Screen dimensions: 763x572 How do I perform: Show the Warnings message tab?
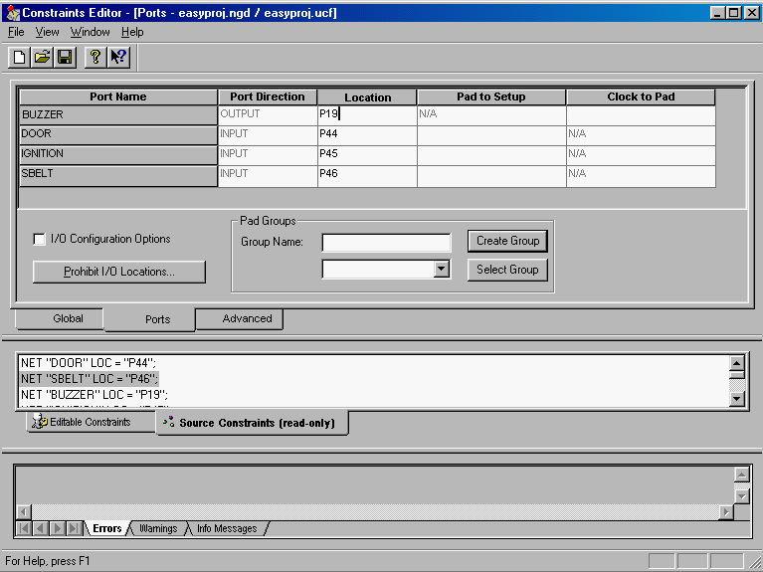click(x=157, y=529)
